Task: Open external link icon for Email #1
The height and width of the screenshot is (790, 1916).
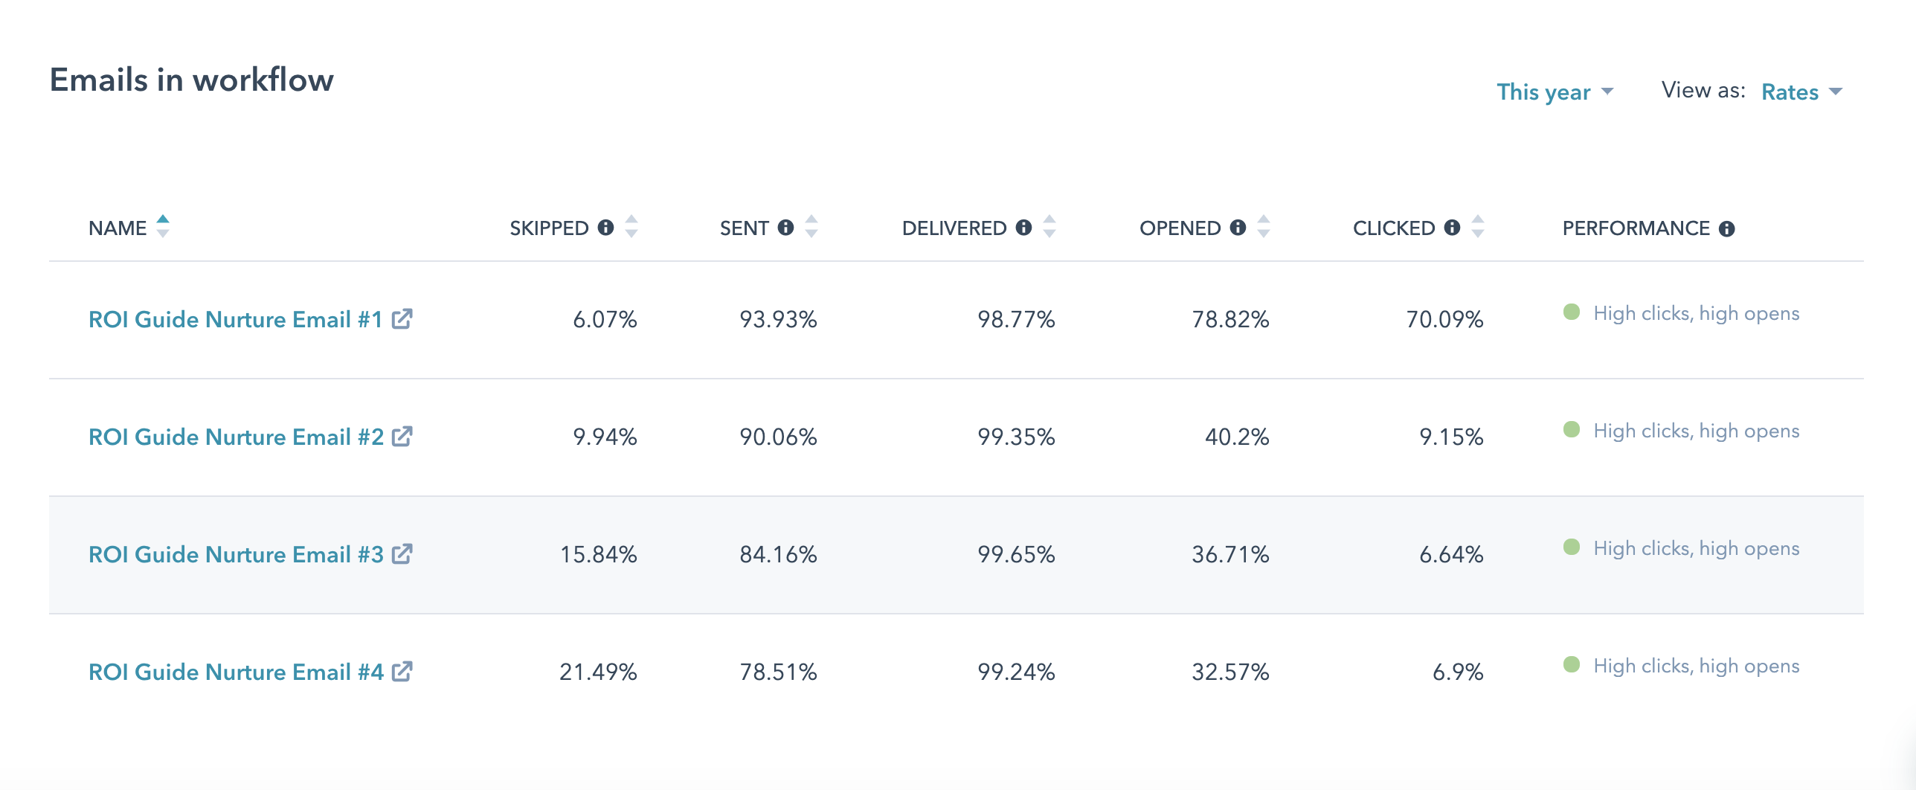Action: 402,319
